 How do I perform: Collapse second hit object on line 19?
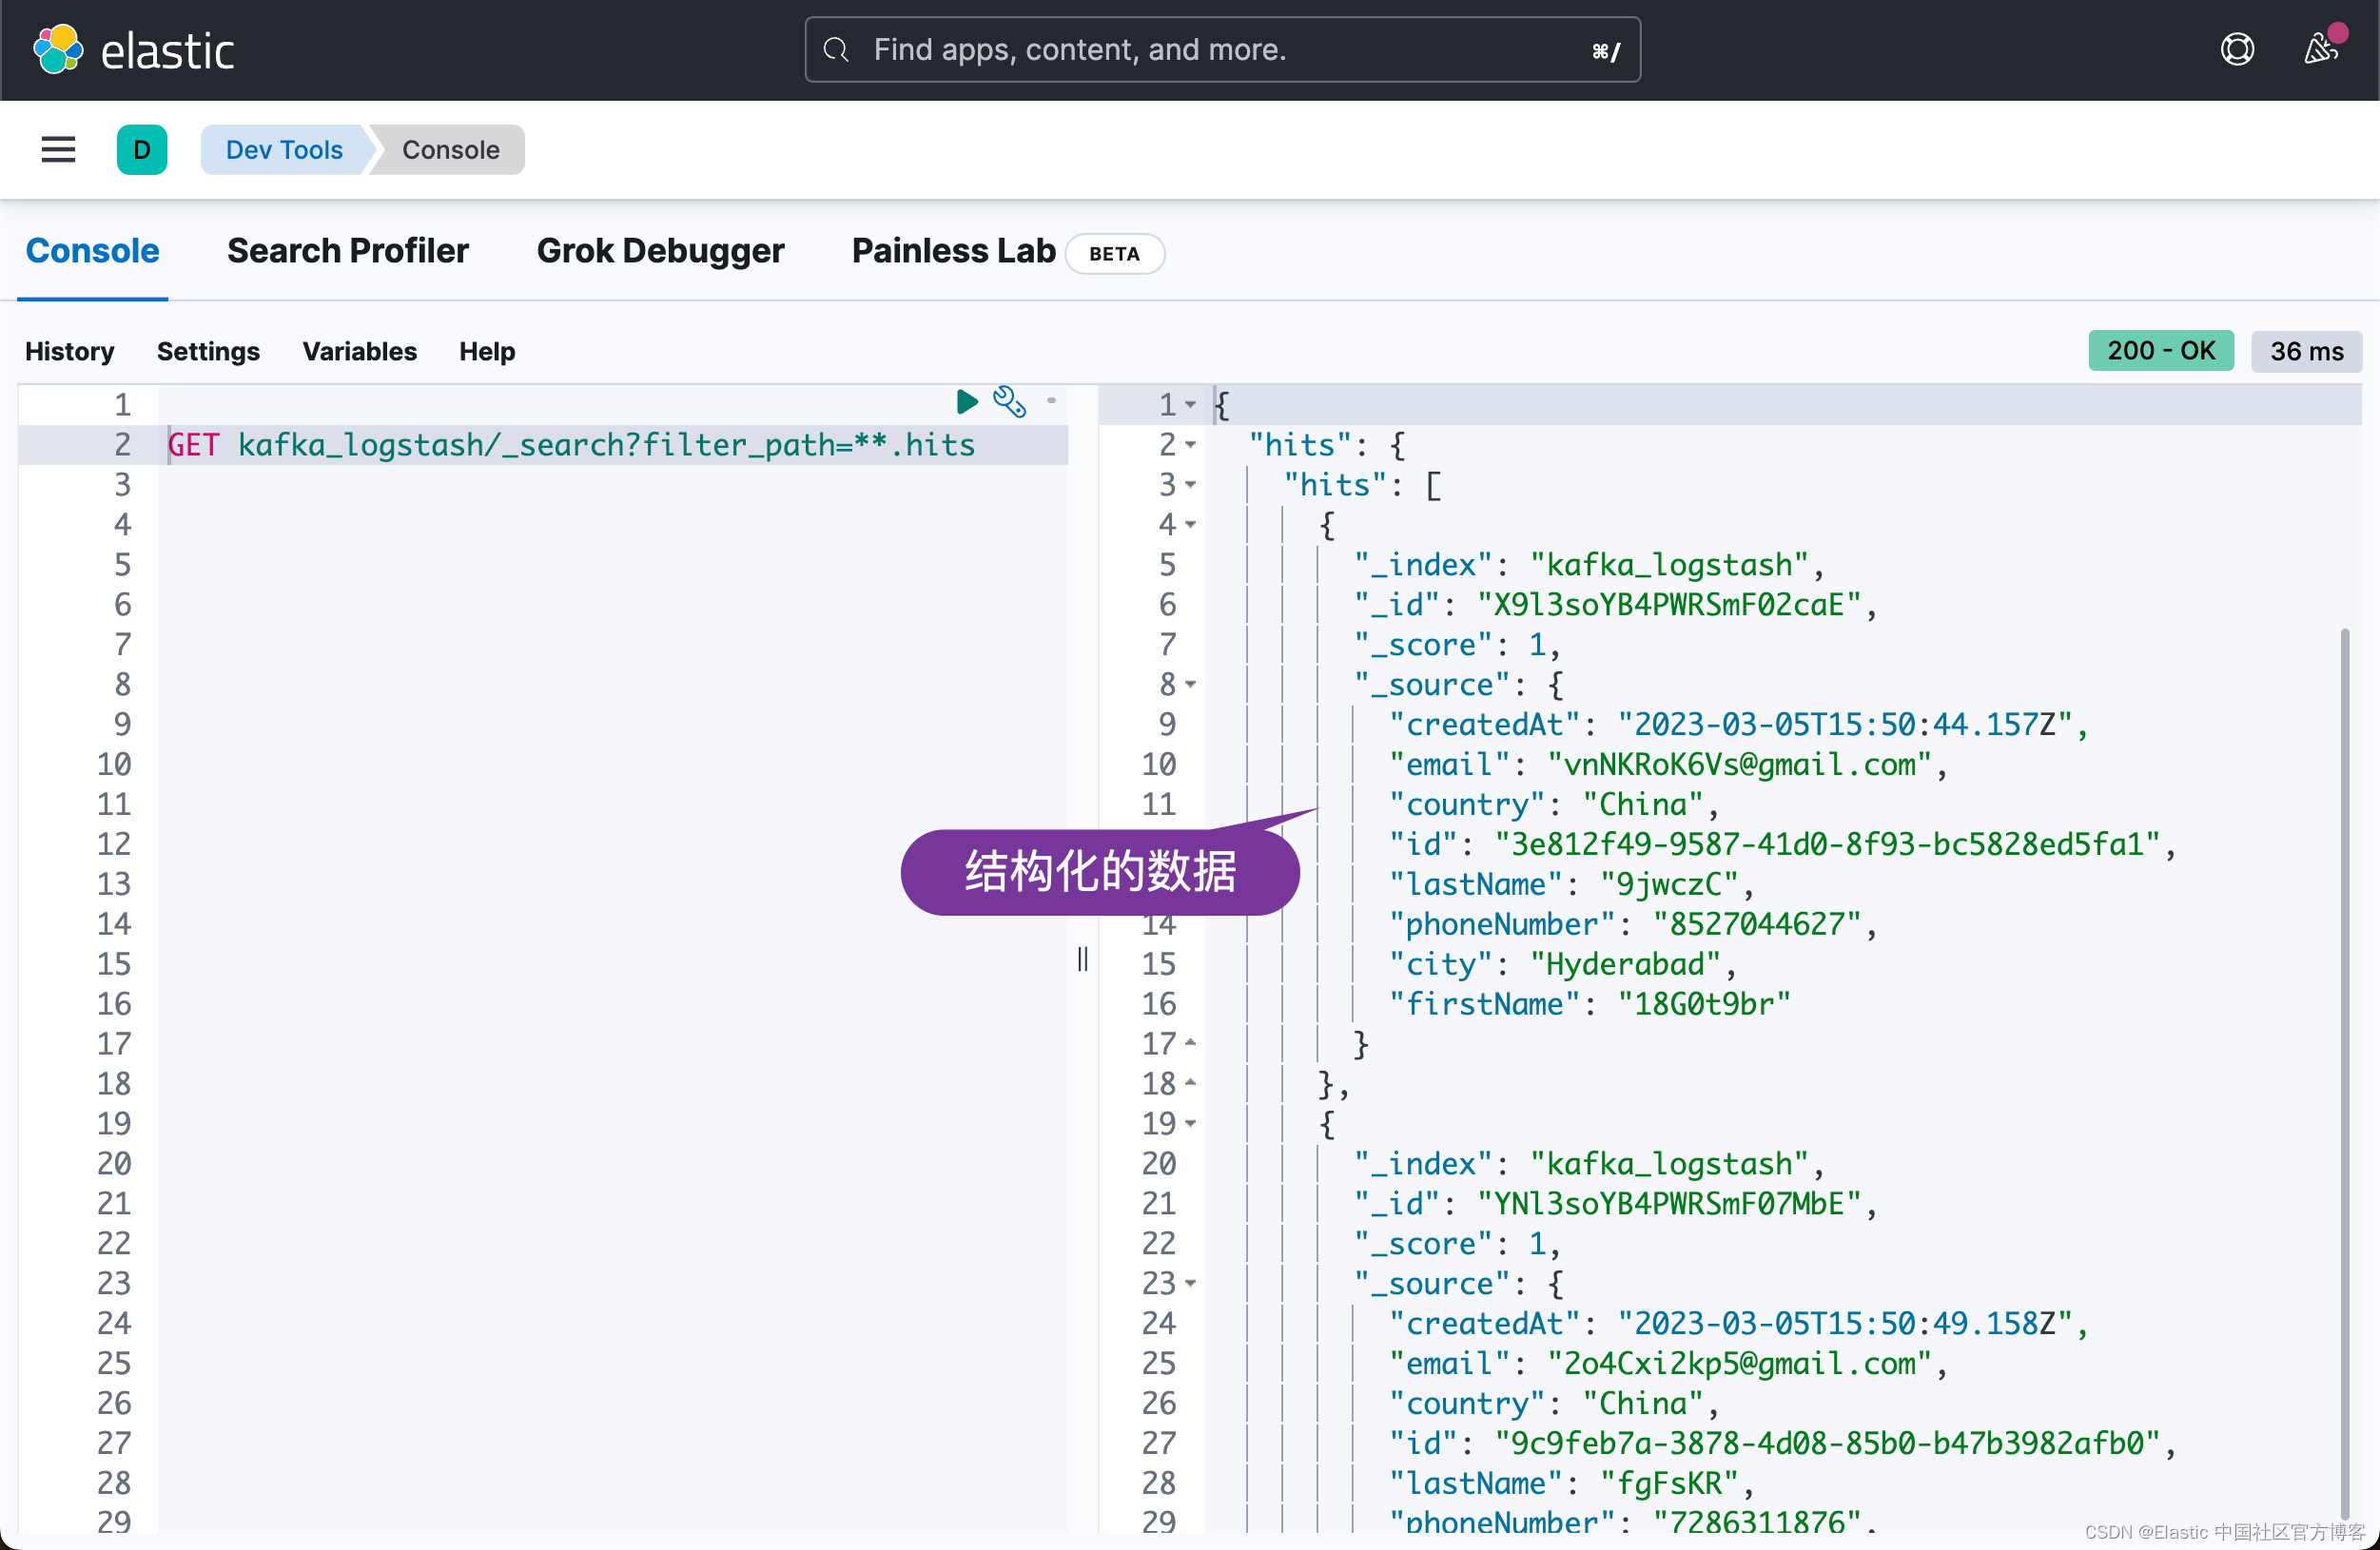pos(1190,1123)
